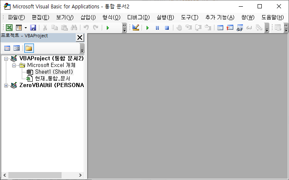
Task: Open the 보기(V) menu
Action: [x=65, y=18]
